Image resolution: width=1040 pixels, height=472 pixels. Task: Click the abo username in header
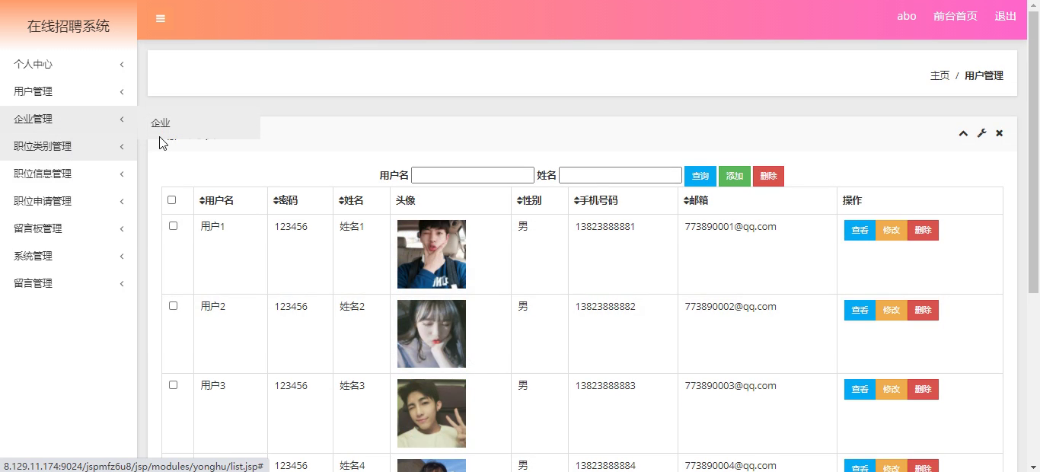pyautogui.click(x=907, y=16)
